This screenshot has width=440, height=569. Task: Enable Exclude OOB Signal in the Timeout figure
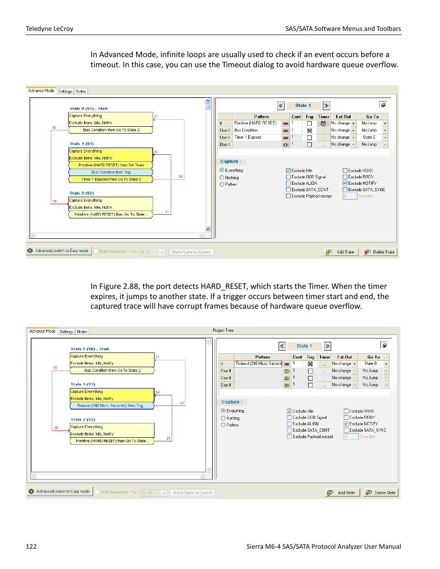click(x=289, y=417)
